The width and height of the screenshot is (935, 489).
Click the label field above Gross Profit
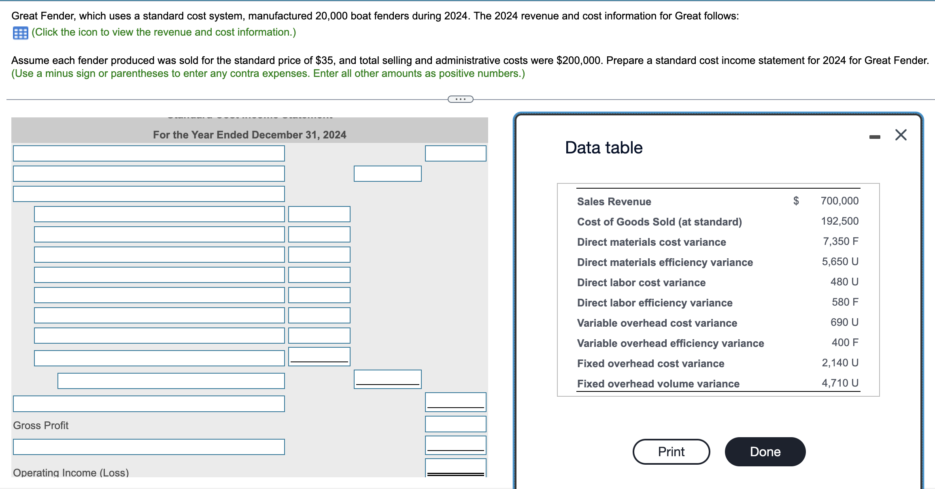tap(149, 404)
